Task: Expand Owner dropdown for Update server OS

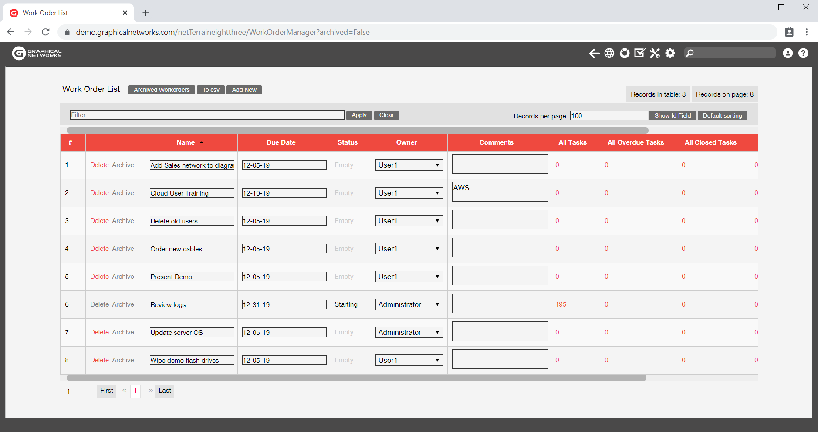Action: click(x=409, y=332)
